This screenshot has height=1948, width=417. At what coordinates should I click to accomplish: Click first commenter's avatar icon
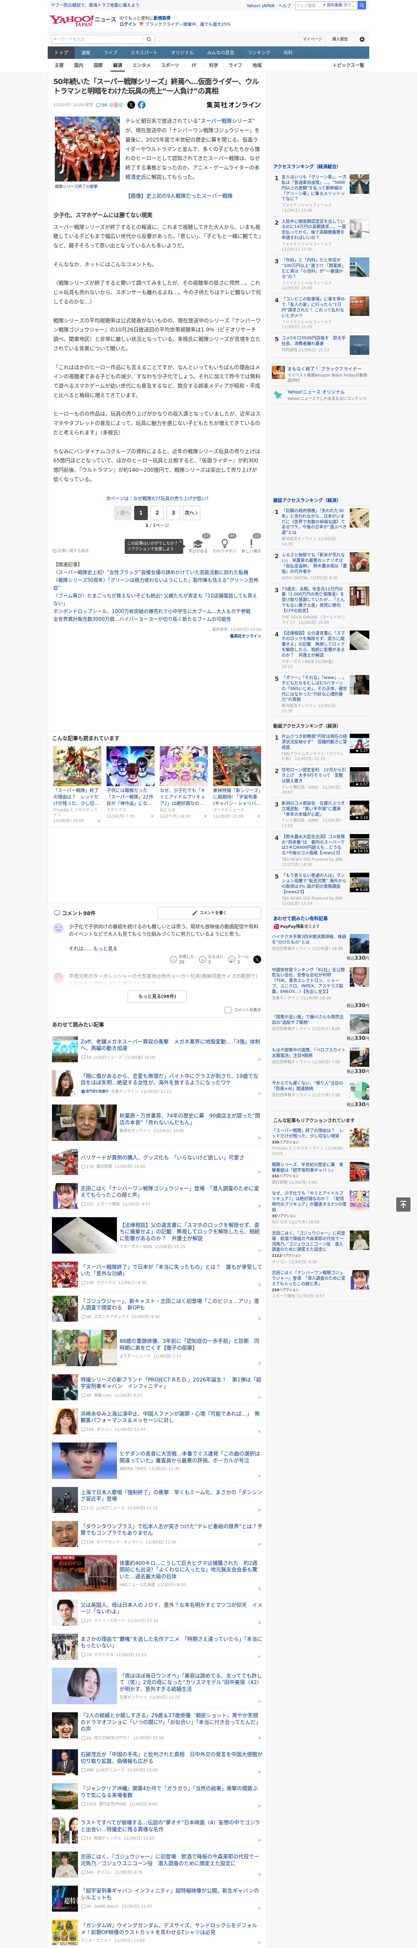pos(58,928)
